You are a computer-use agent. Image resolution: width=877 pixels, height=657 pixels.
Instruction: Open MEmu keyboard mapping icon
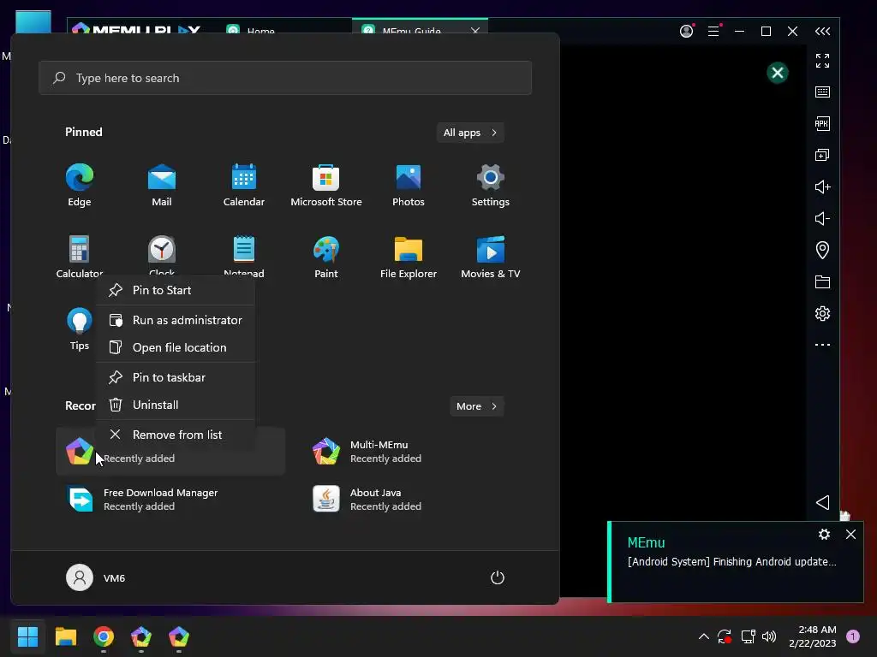(822, 92)
